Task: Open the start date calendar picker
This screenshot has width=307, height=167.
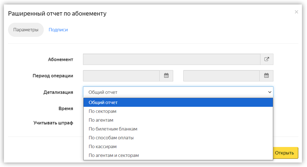Action: point(166,76)
